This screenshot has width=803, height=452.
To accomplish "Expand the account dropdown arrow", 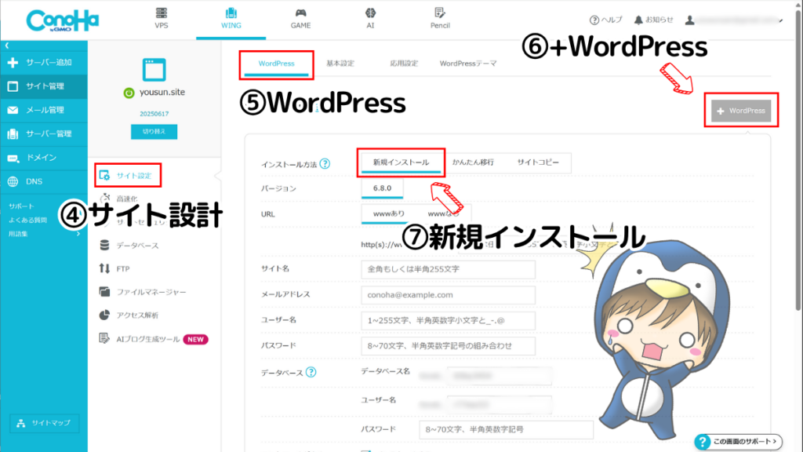I will (x=781, y=21).
